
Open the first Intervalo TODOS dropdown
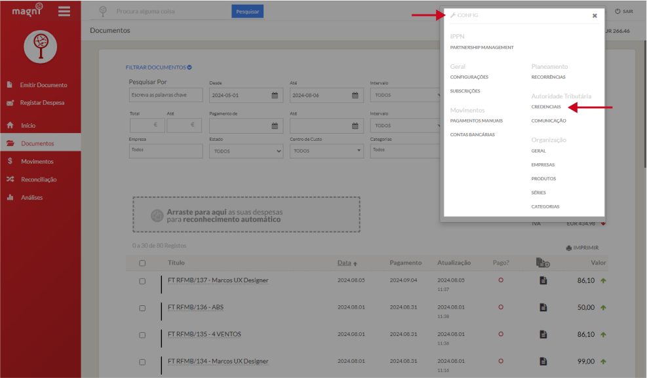coord(406,95)
